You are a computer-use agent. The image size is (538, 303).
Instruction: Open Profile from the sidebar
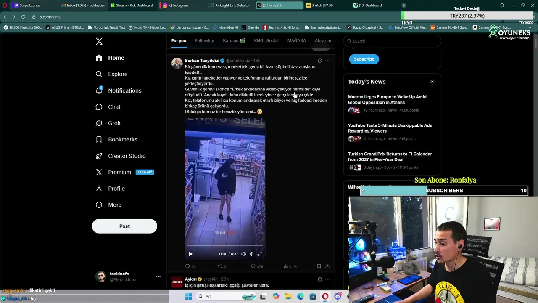coord(110,189)
